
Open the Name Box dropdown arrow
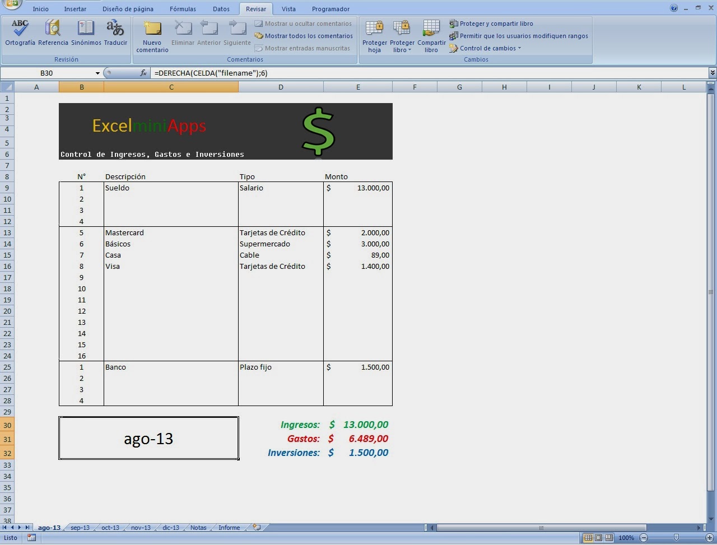point(97,73)
